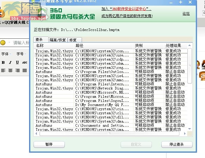Image resolution: width=205 pixels, height=158 pixels.
Task: Maximize the 360顽固木马专杀 window with plus button
Action: tap(181, 2)
